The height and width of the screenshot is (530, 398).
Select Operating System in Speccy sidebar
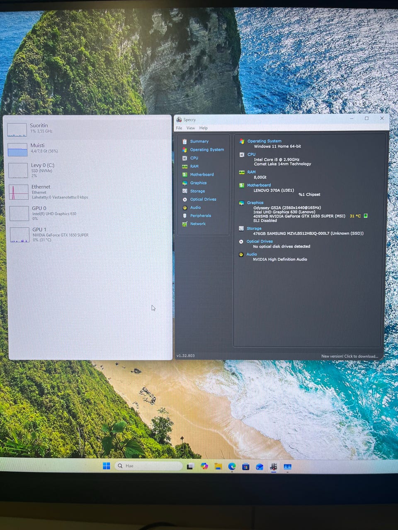[x=207, y=149]
